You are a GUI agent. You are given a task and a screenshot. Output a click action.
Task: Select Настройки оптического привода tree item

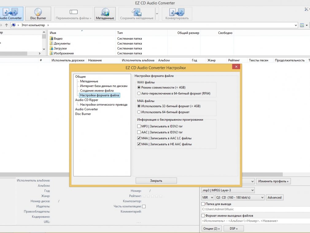[104, 105]
